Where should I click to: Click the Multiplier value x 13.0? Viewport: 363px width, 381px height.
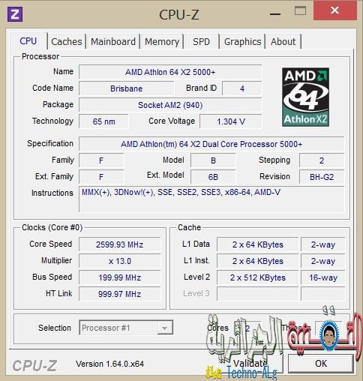coord(119,261)
